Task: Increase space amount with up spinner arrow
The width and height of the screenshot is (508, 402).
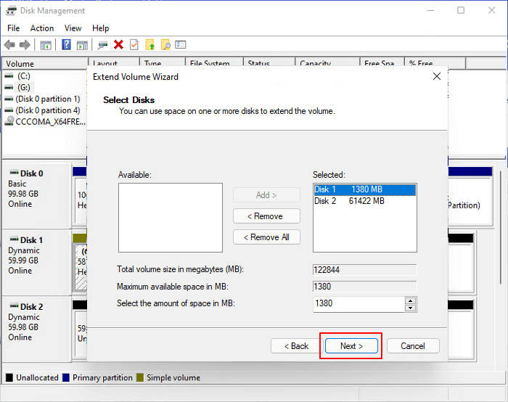Action: click(x=410, y=300)
